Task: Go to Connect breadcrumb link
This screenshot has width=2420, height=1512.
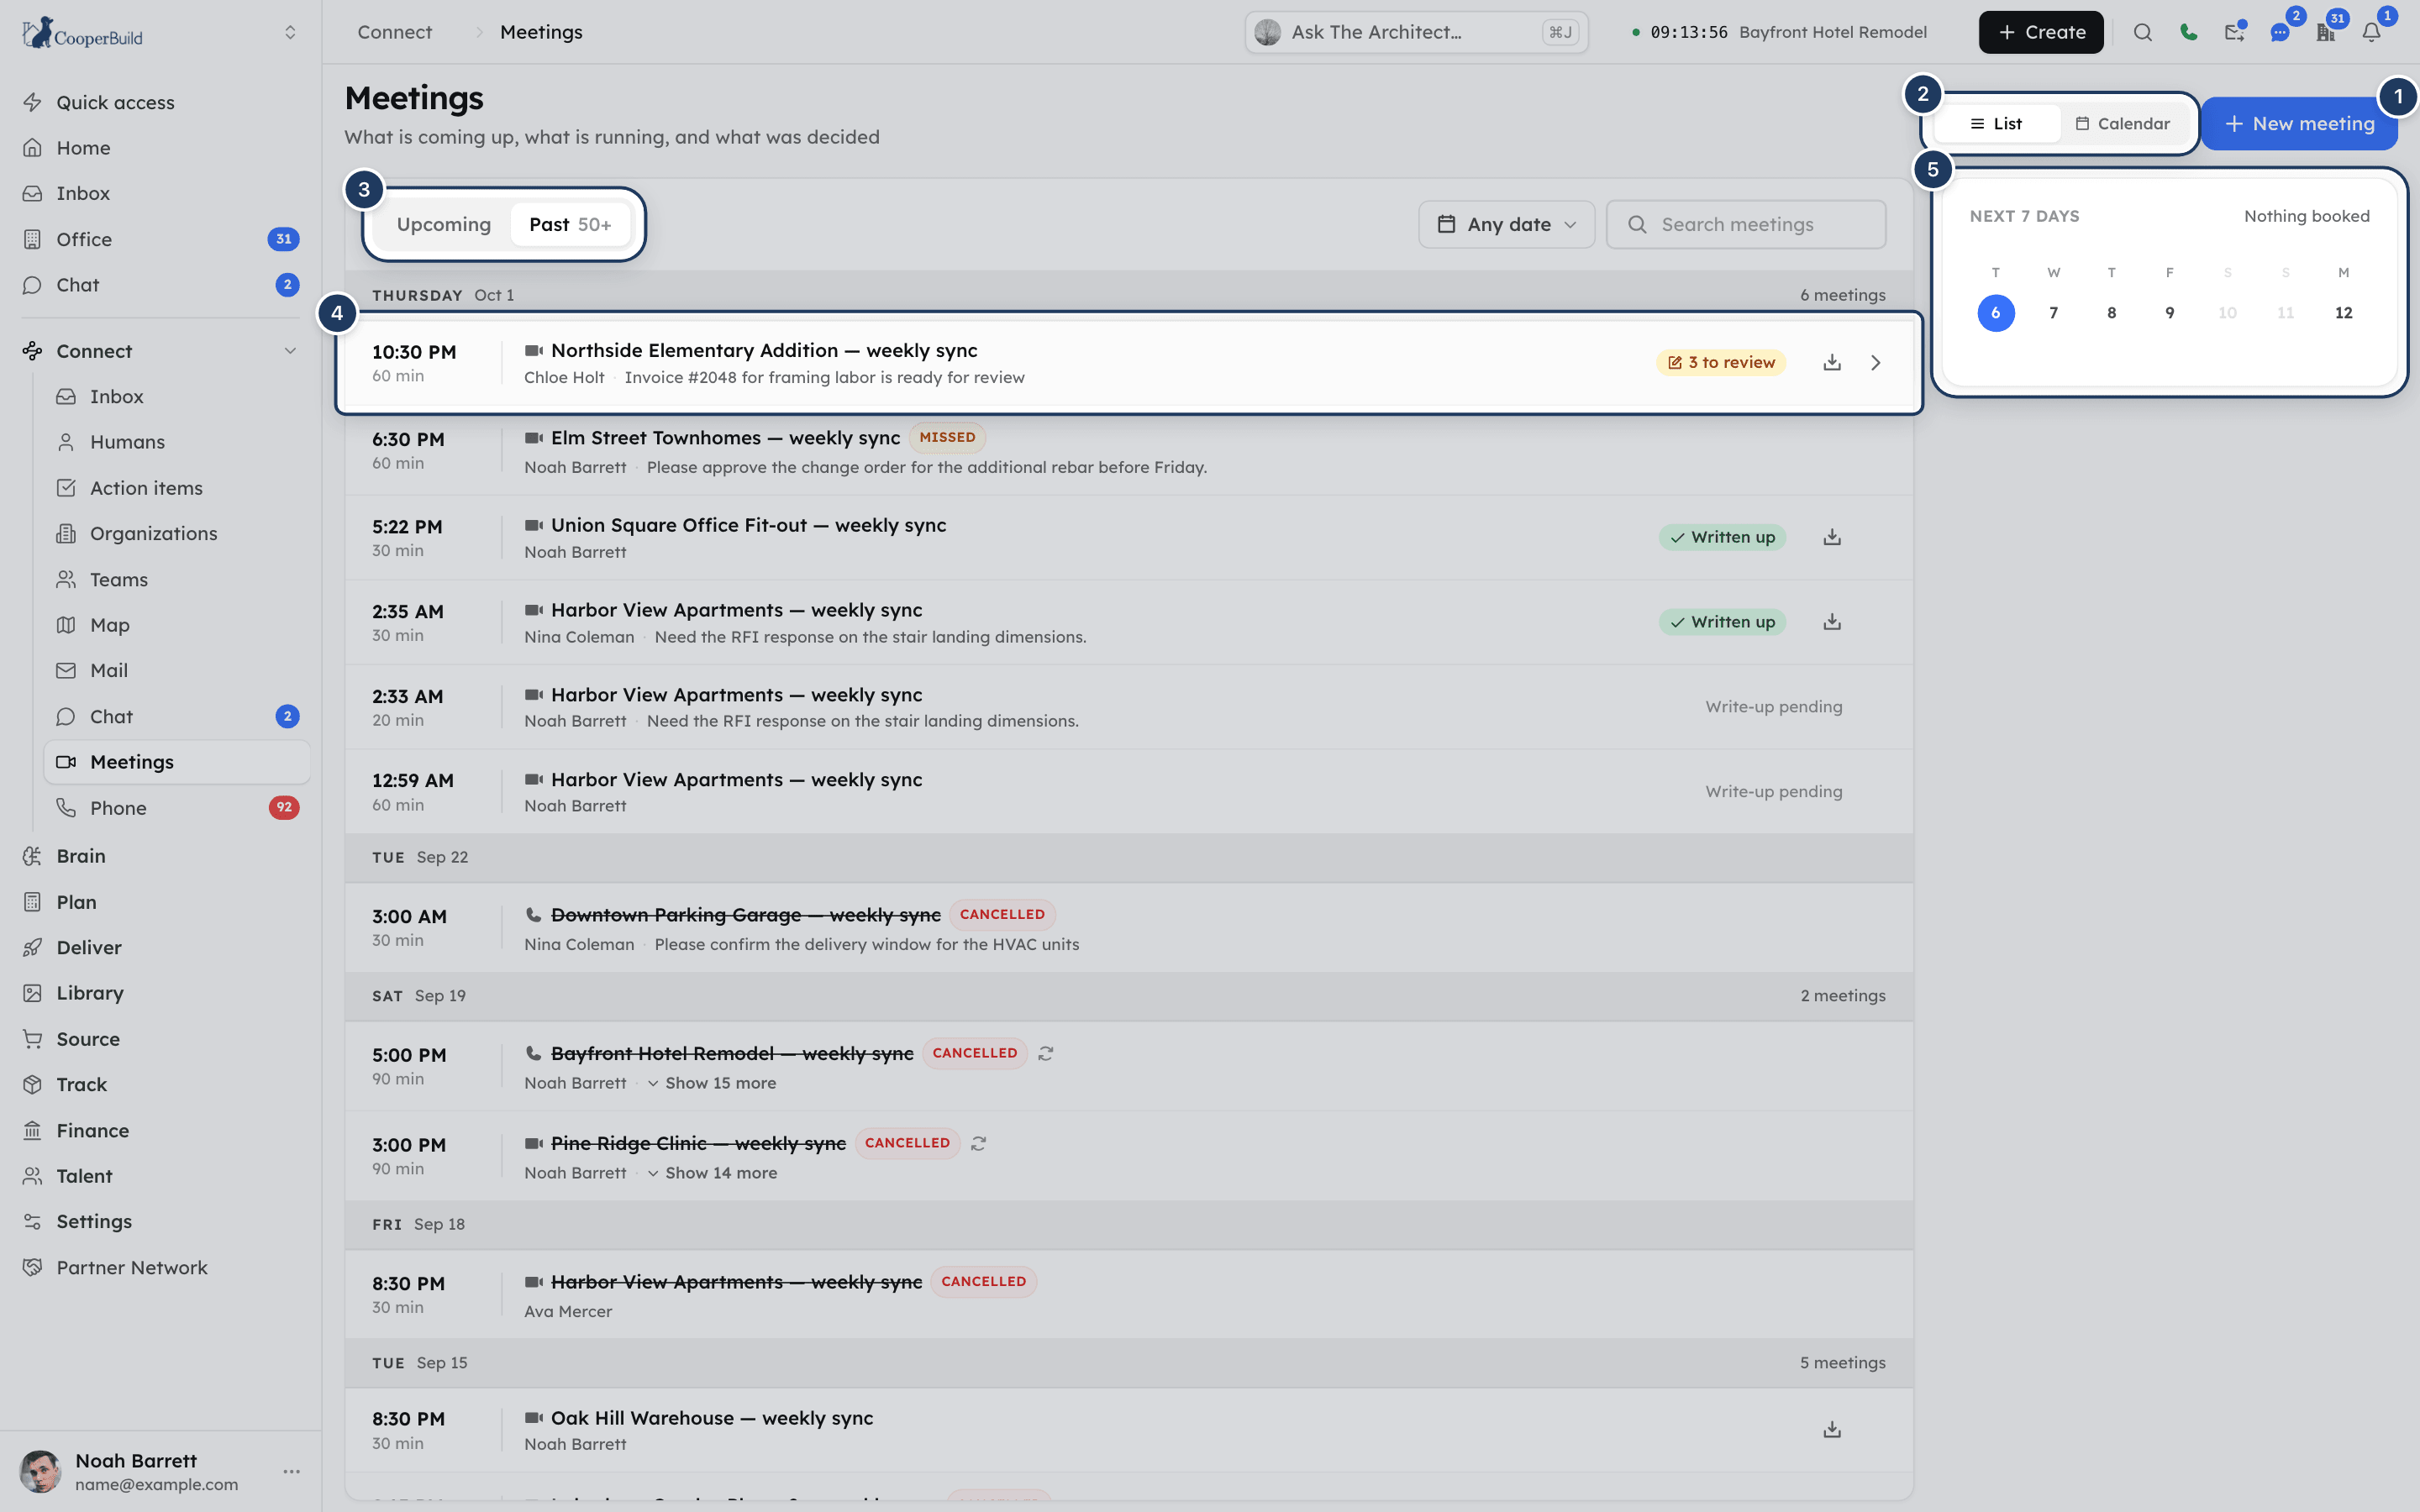Action: coord(394,32)
